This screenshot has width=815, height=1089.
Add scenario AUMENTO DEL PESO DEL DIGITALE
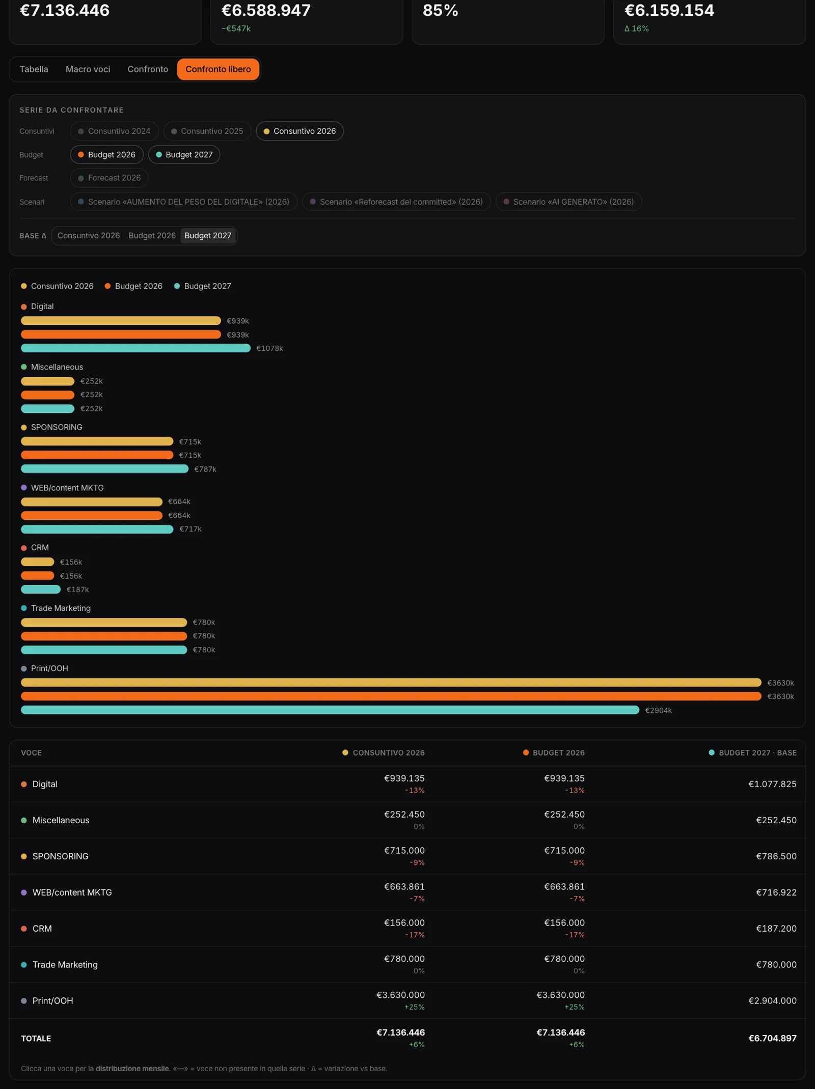tap(184, 202)
